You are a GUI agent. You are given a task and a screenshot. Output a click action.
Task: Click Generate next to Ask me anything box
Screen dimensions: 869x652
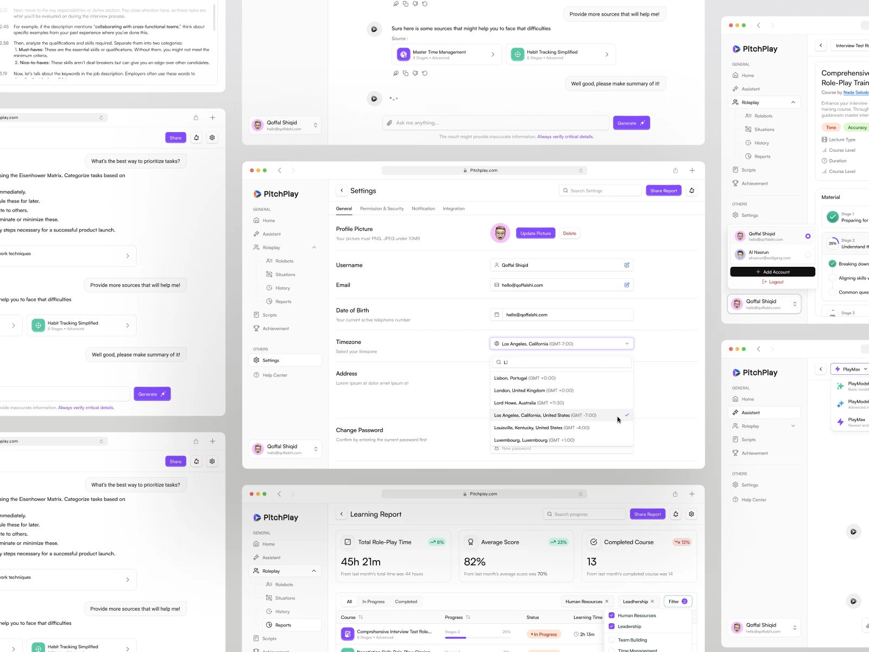tap(631, 123)
